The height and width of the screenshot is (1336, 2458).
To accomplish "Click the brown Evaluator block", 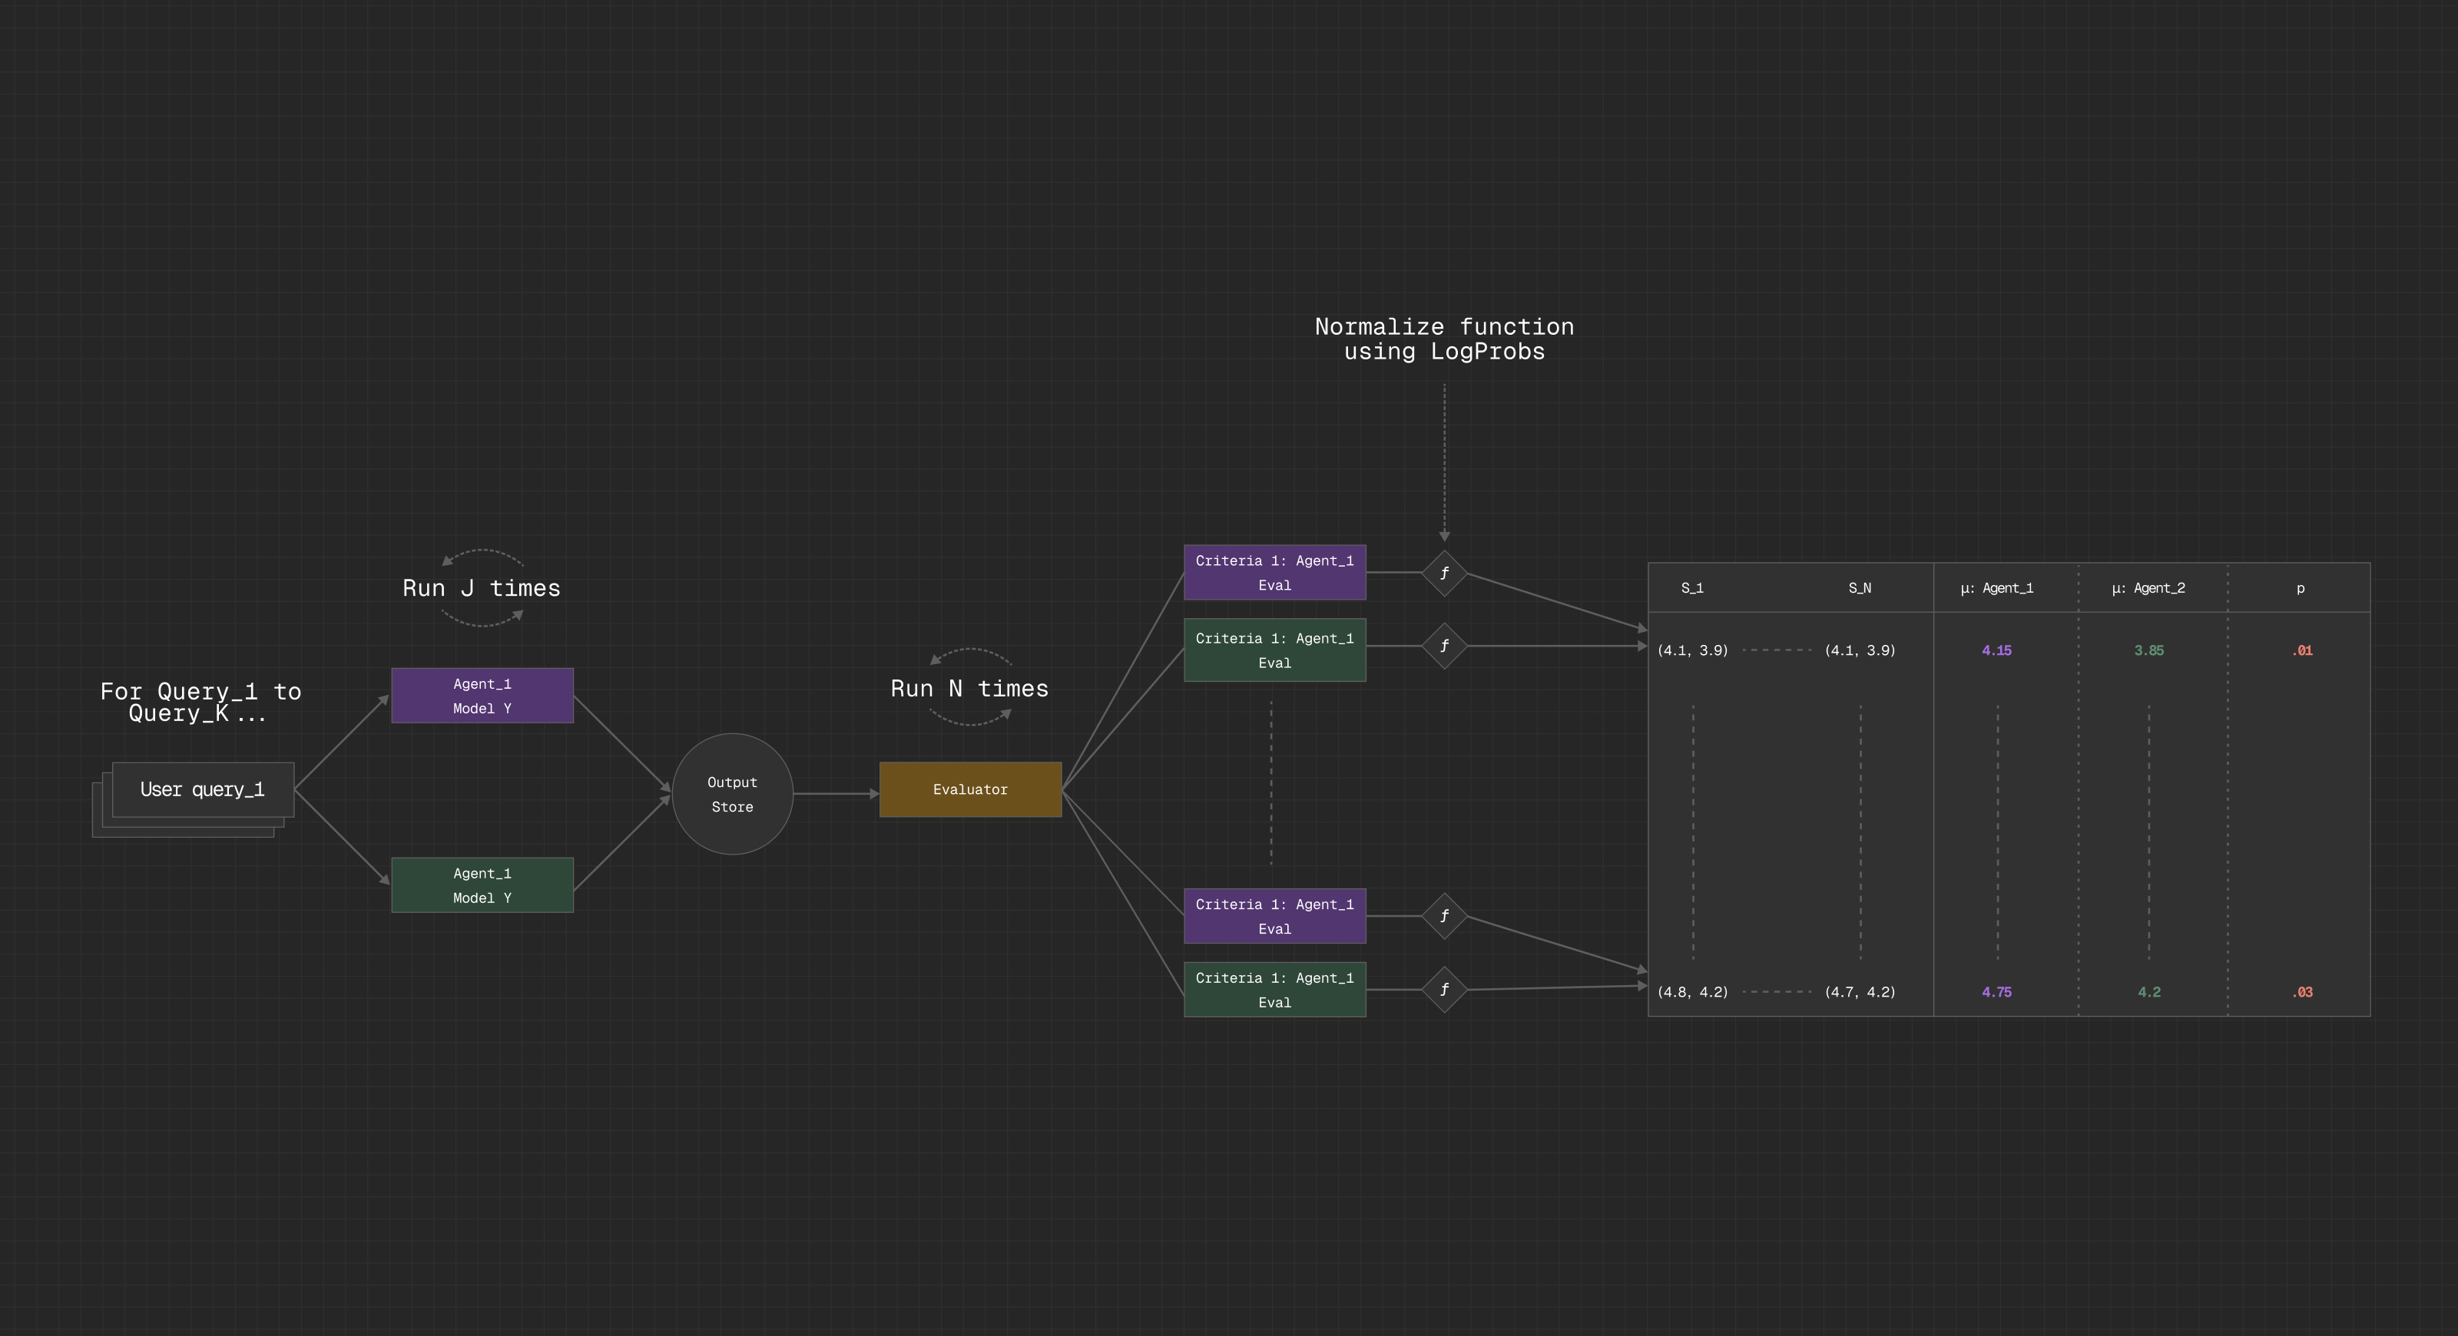I will [x=969, y=789].
